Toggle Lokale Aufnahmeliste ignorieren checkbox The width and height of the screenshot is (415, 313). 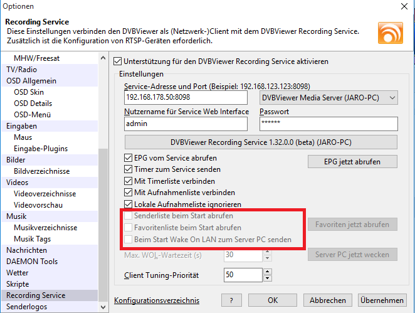coord(128,204)
